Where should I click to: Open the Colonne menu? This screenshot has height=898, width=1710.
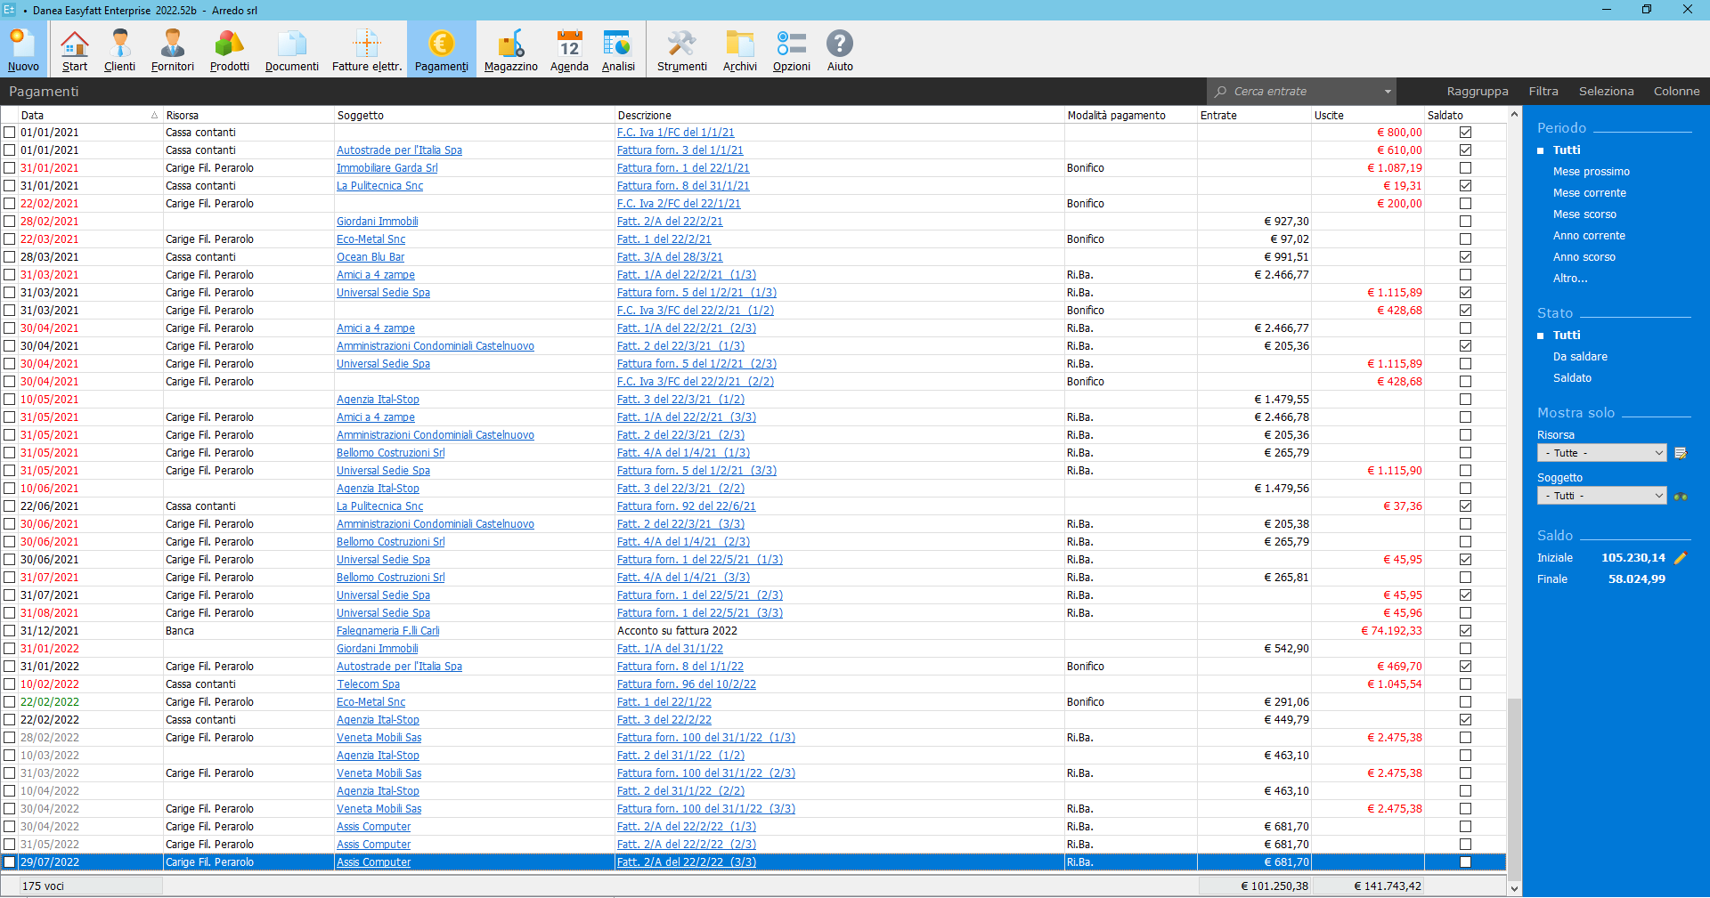(x=1678, y=91)
